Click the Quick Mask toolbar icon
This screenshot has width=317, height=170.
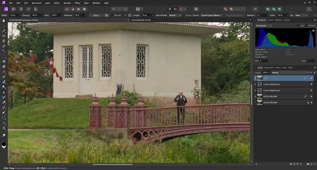(x=138, y=9)
